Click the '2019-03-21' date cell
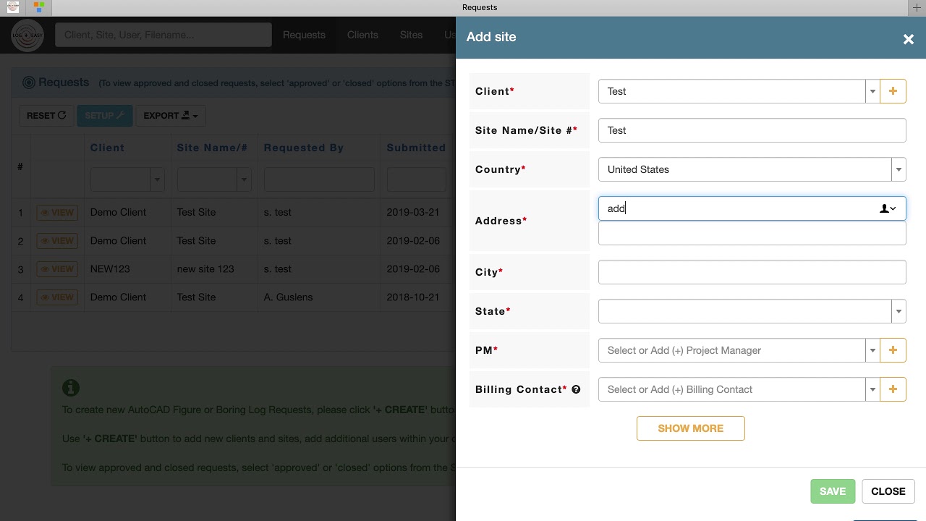Screen dimensions: 926x521 [413, 213]
